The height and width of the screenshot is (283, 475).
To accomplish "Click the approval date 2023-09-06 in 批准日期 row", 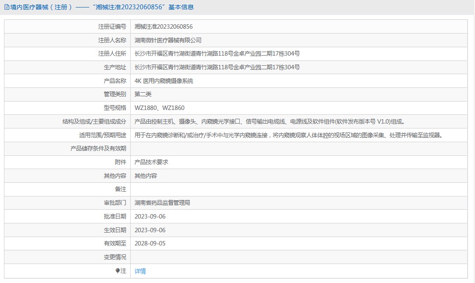I will click(x=150, y=216).
